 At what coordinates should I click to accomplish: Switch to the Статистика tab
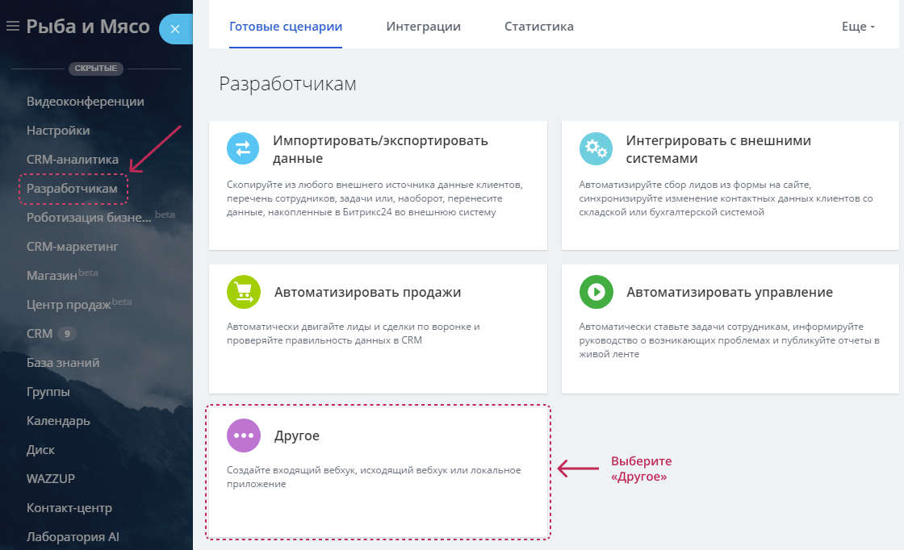pyautogui.click(x=539, y=26)
